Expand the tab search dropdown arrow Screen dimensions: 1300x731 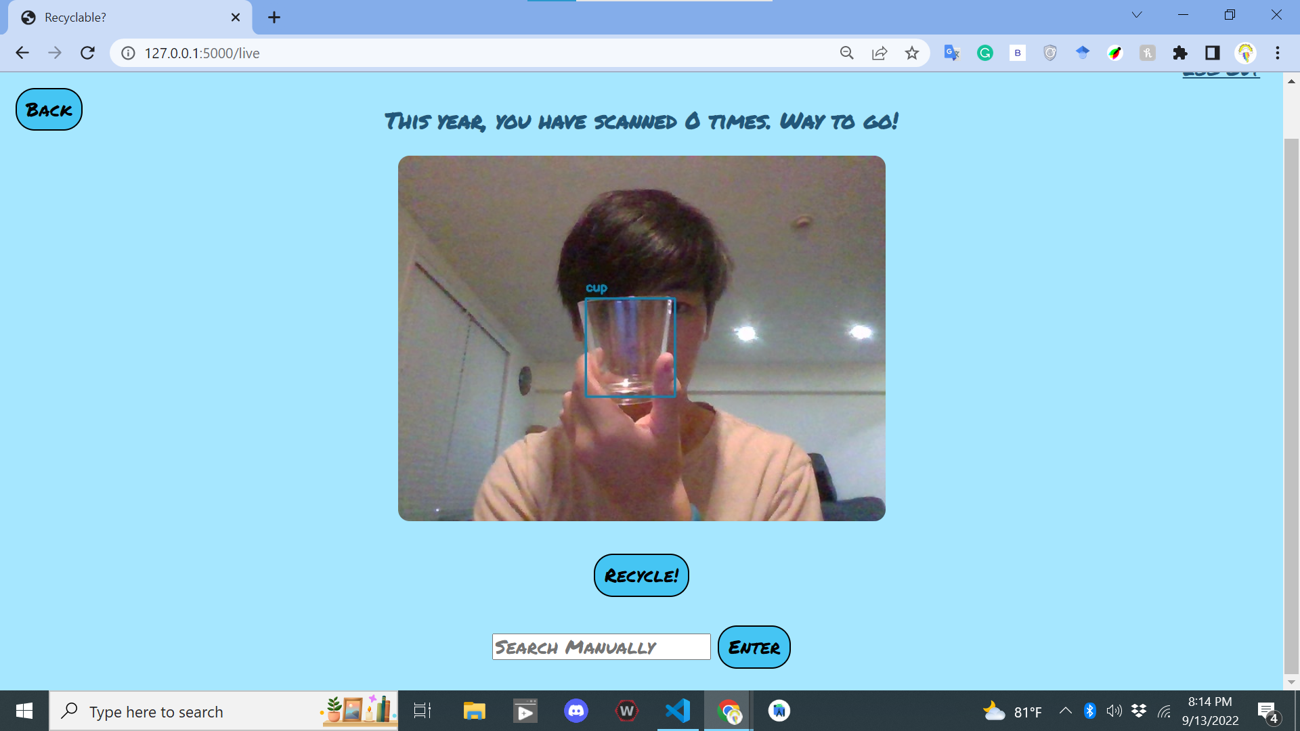coord(1137,15)
